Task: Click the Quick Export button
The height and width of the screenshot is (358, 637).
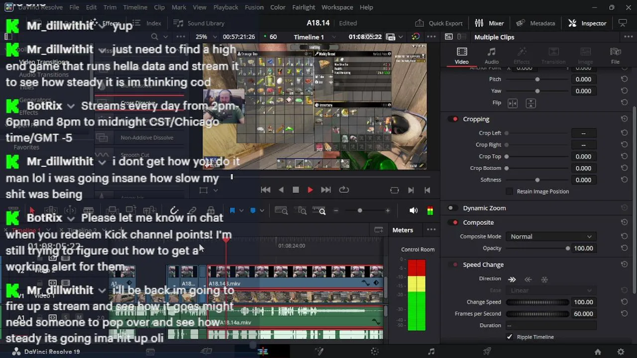Action: click(439, 23)
